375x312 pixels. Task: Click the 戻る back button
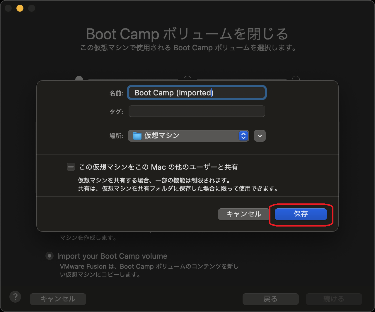pyautogui.click(x=270, y=299)
